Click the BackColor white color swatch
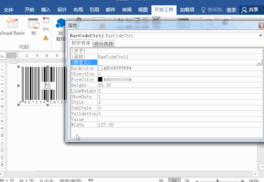 pyautogui.click(x=100, y=68)
